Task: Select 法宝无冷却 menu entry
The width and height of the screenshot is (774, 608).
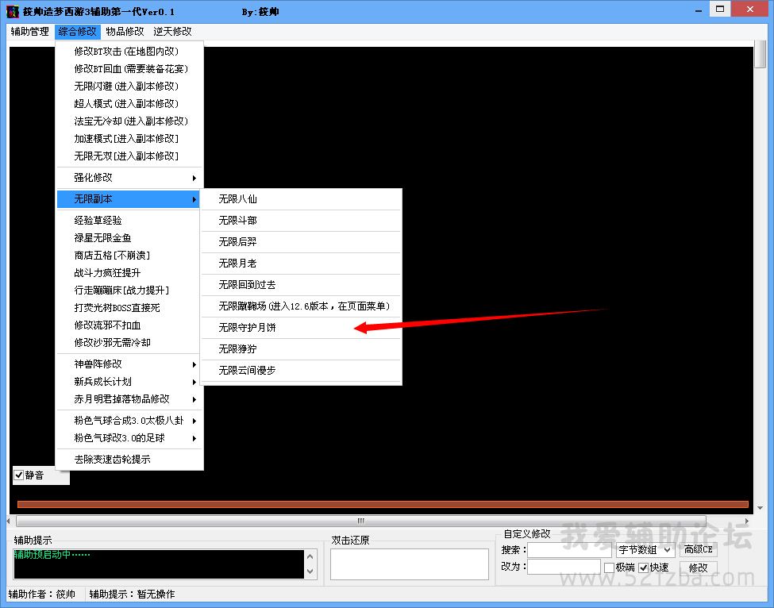Action: pos(129,121)
